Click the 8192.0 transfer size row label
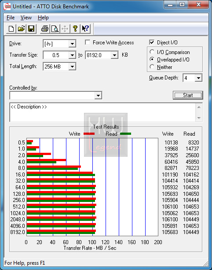This screenshot has height=270, width=212. [x=18, y=232]
